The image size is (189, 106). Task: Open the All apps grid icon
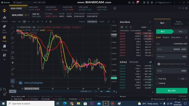pos(4,57)
